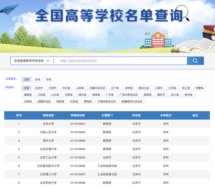Viewport: 215px width, 187px height.
Task: Select 专科 school level filter
Action: 49,80
